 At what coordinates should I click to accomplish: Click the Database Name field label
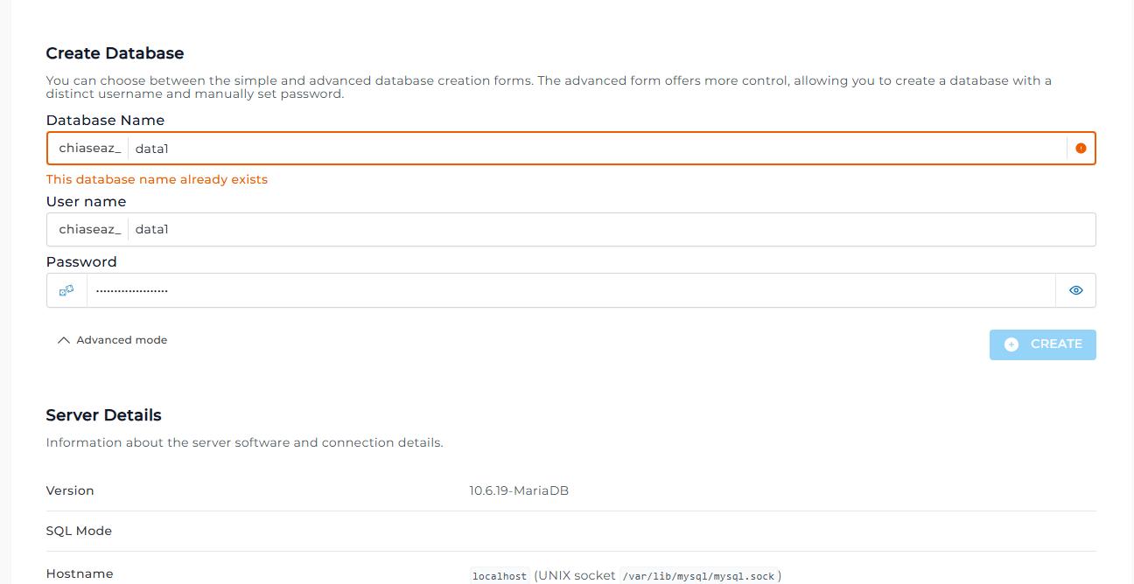point(105,121)
